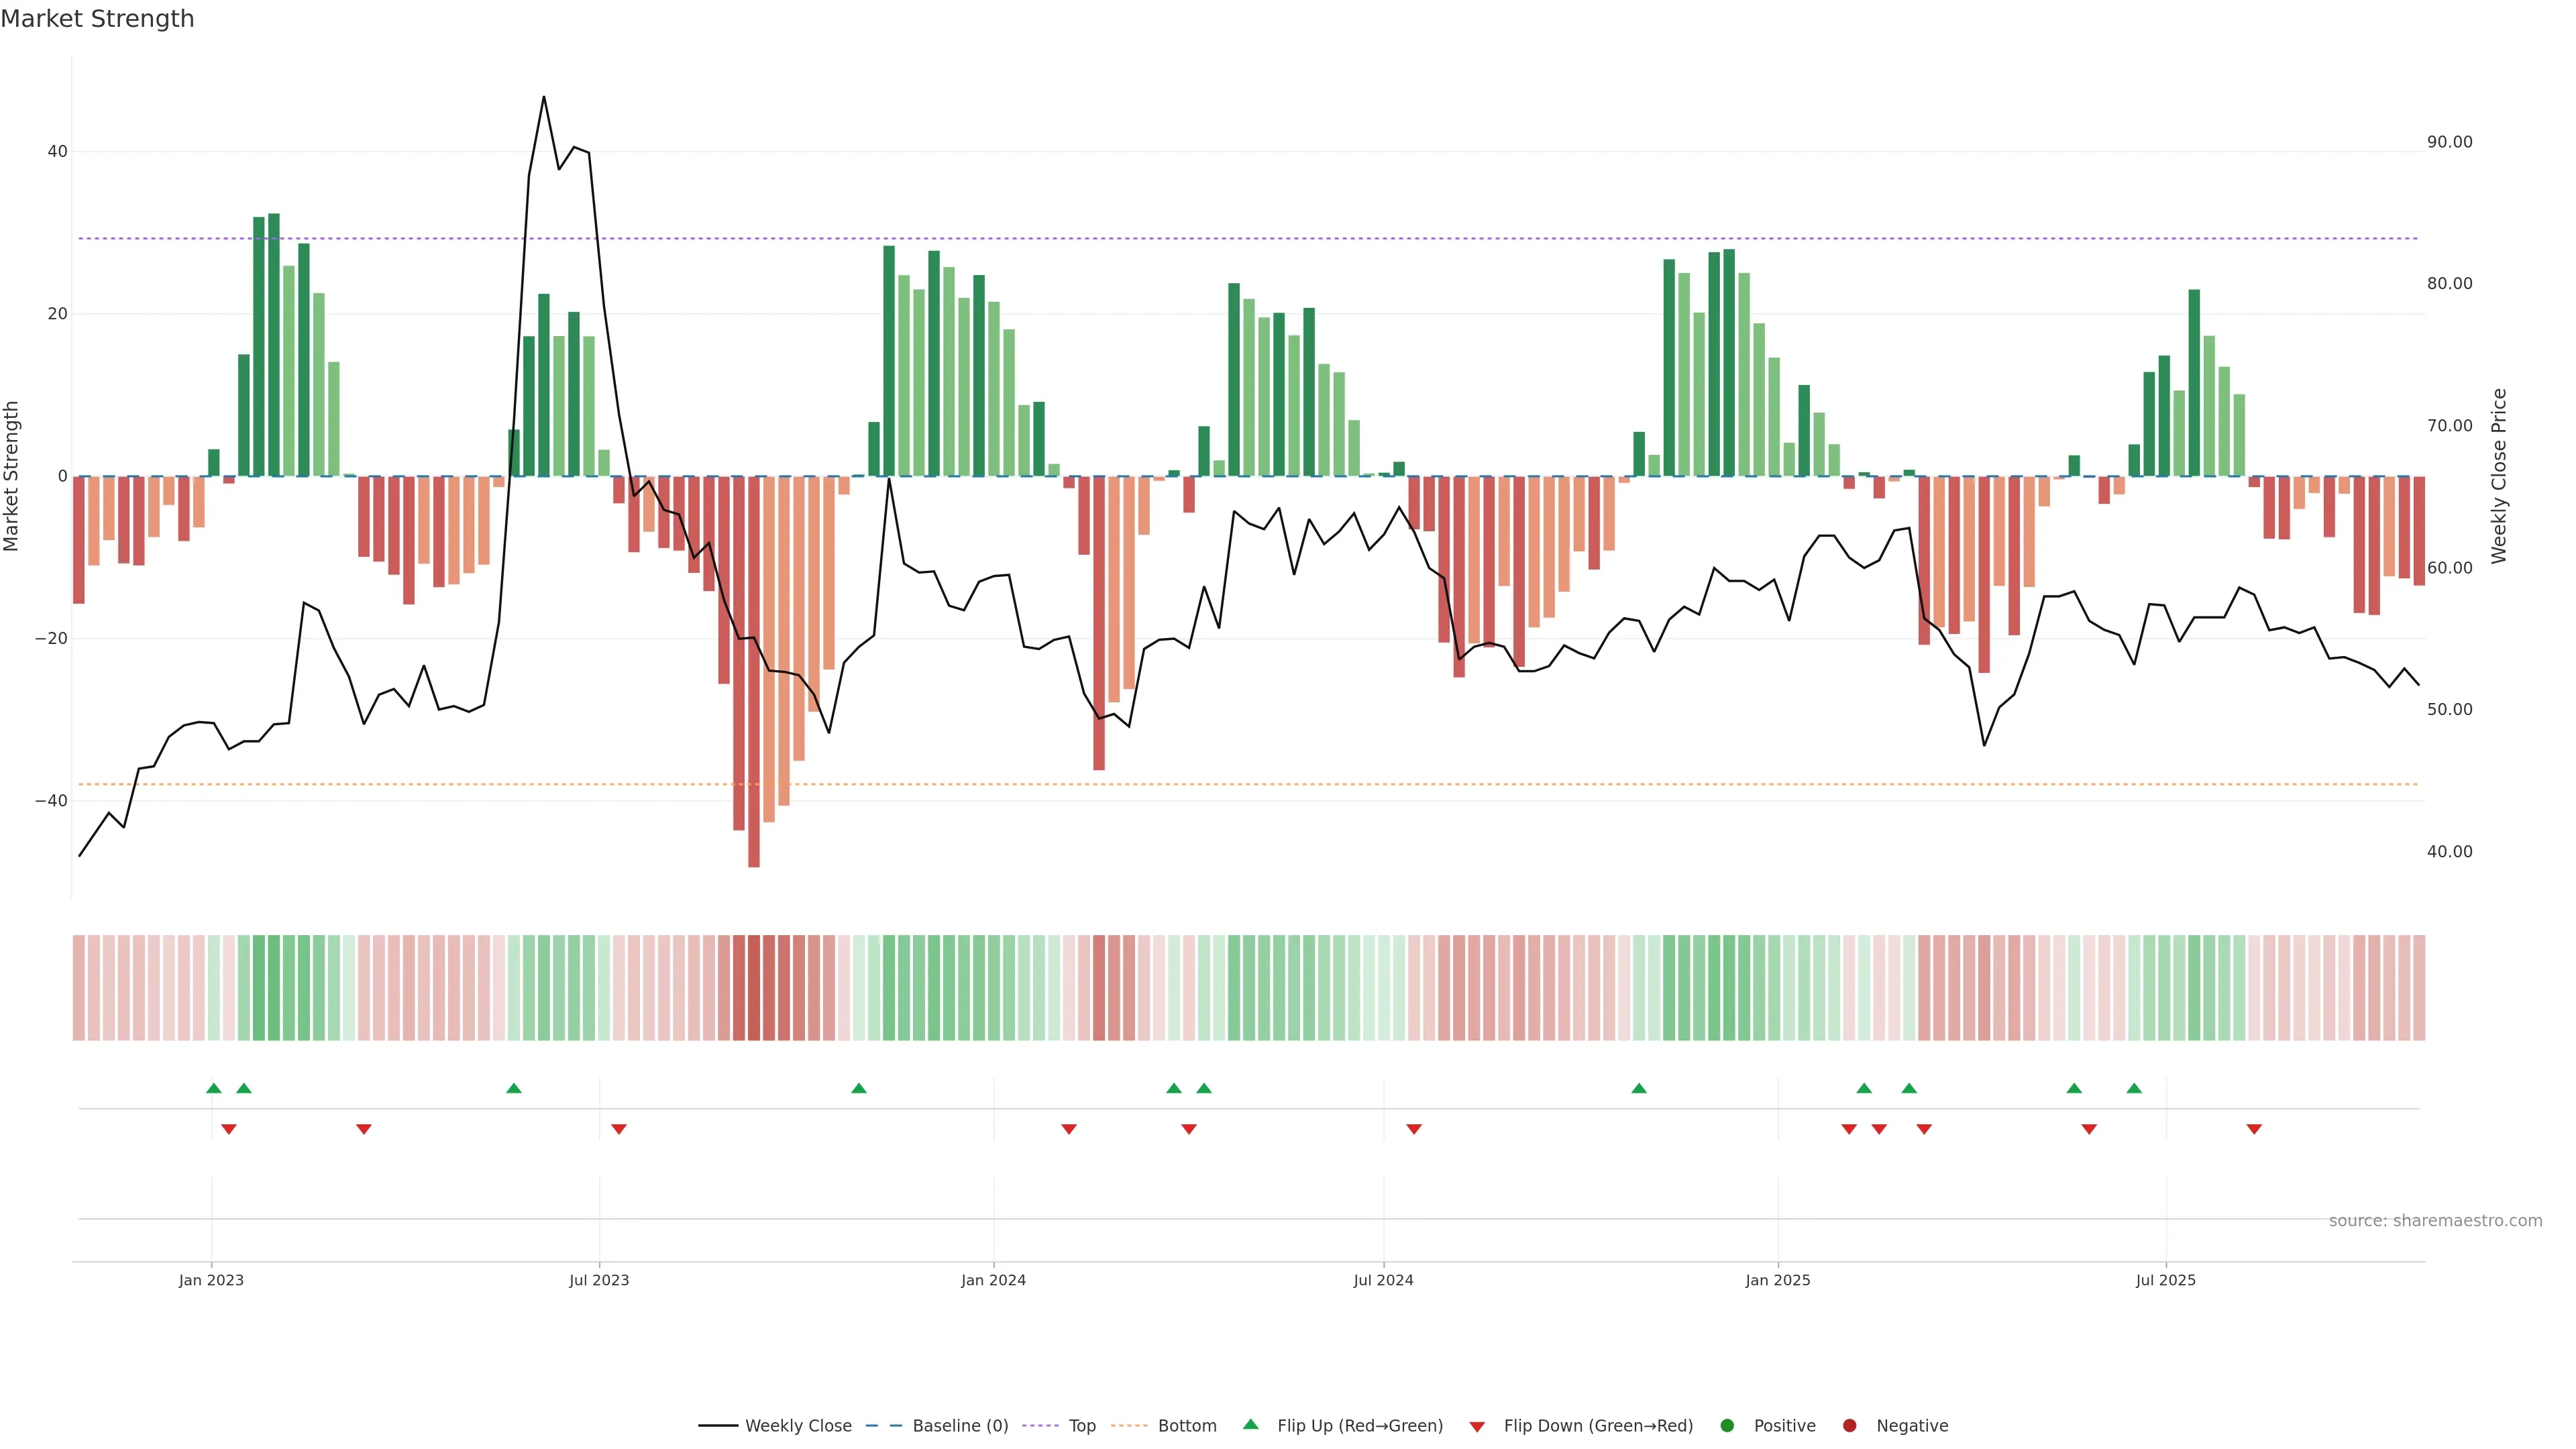Click the source: sharemaestro.com text
This screenshot has height=1449, width=2576.
pyautogui.click(x=2435, y=1221)
